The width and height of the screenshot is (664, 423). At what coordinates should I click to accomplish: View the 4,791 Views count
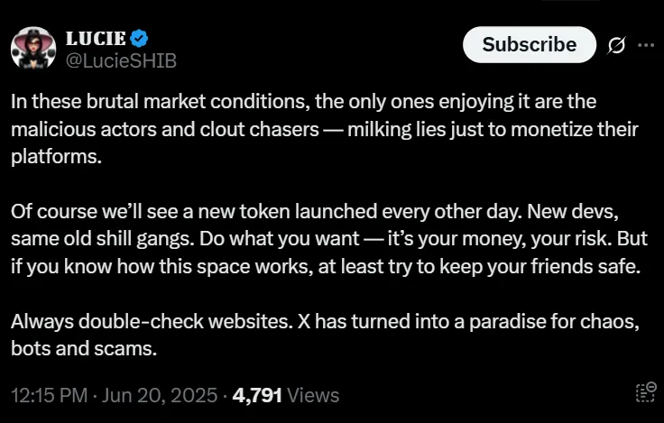click(x=257, y=395)
